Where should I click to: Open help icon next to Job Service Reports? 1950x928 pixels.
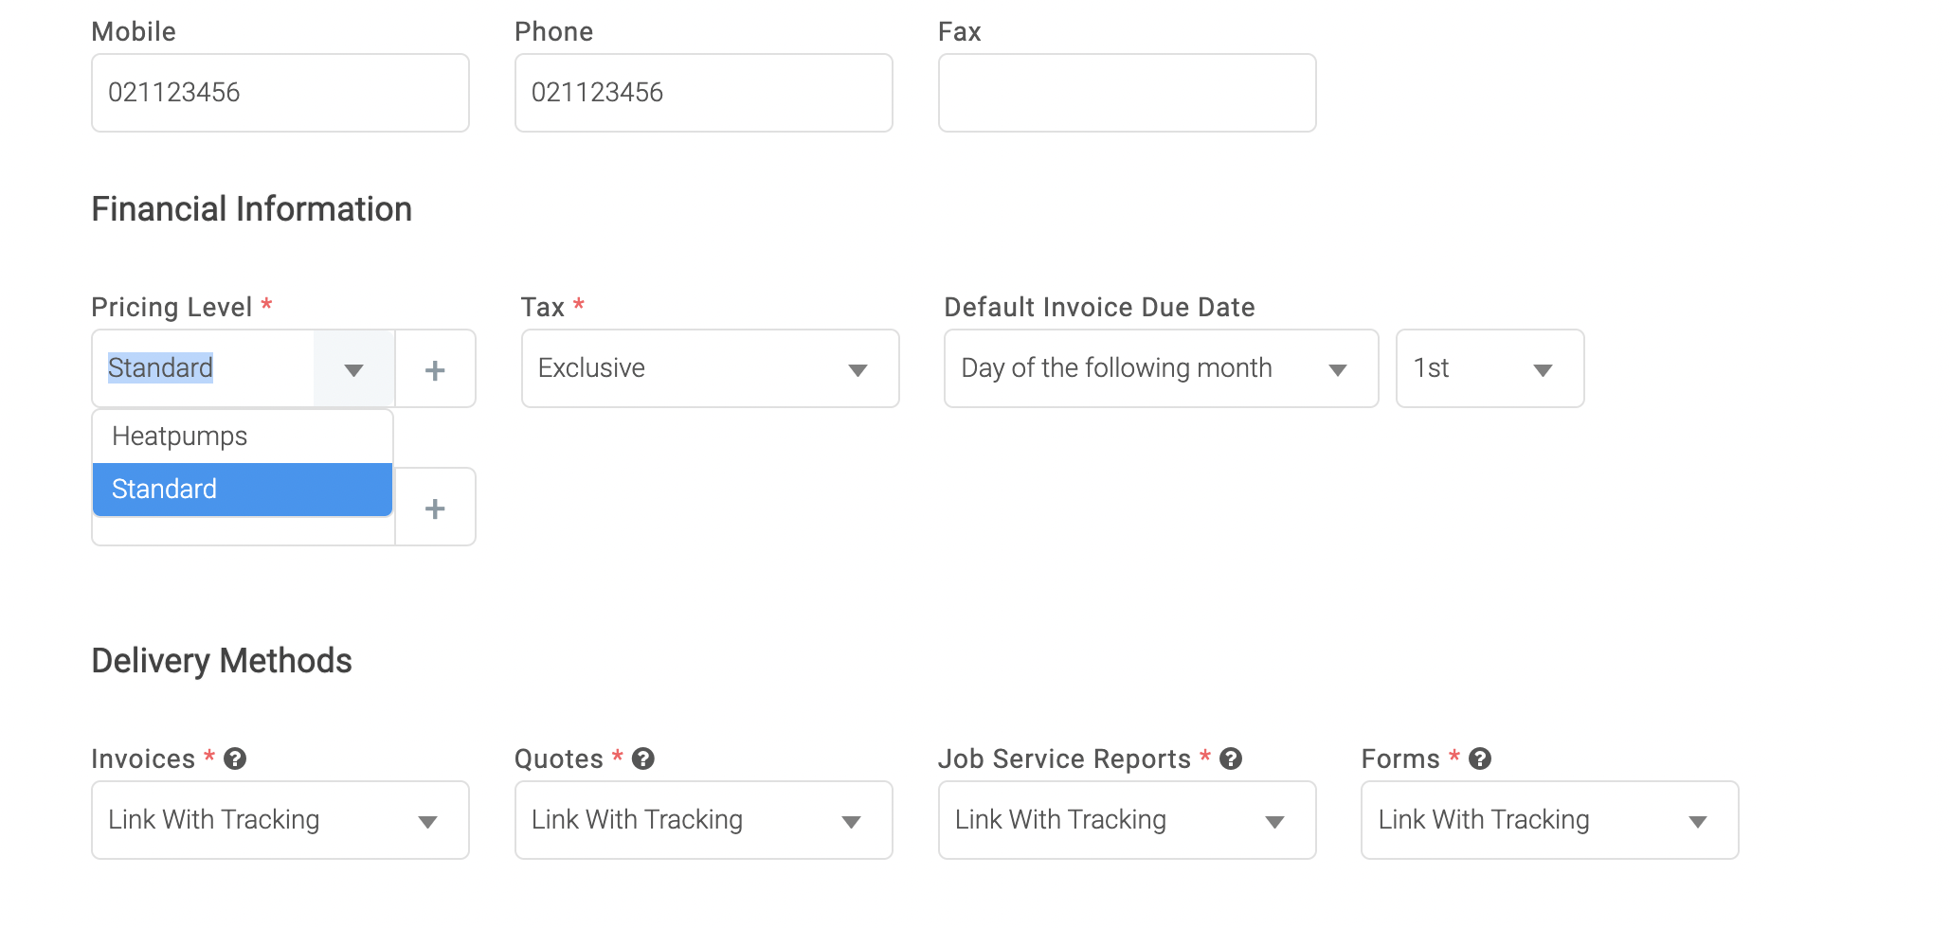1231,758
